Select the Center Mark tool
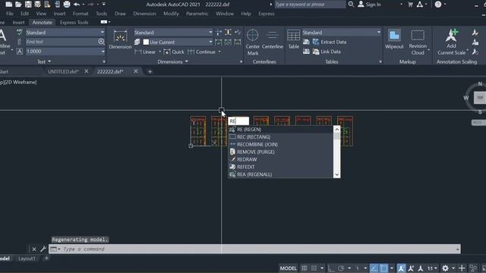 (253, 42)
